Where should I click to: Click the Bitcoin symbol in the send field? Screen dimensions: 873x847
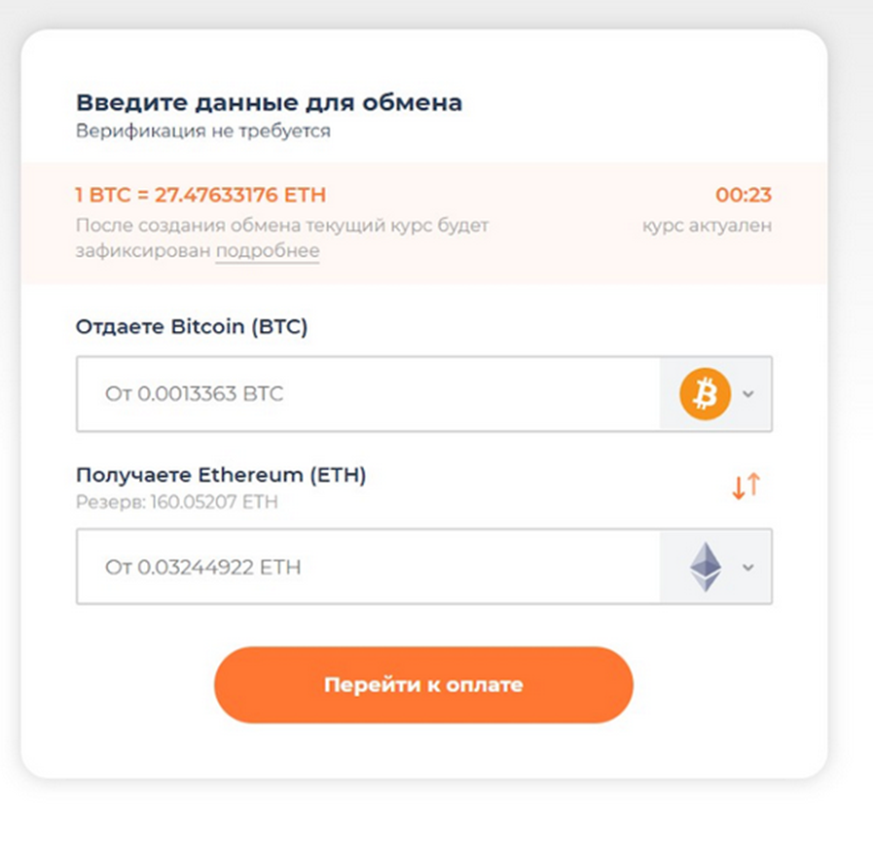[704, 393]
